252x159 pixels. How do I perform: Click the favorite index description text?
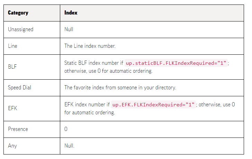120,88
